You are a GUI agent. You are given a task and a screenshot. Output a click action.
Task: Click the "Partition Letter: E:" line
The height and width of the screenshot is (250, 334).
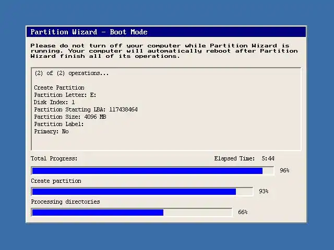pos(65,95)
